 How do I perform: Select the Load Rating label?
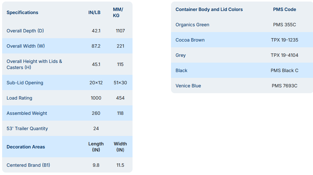(19, 98)
